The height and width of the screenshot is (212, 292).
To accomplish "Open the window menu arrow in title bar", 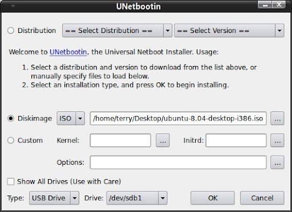I will tap(13, 6).
